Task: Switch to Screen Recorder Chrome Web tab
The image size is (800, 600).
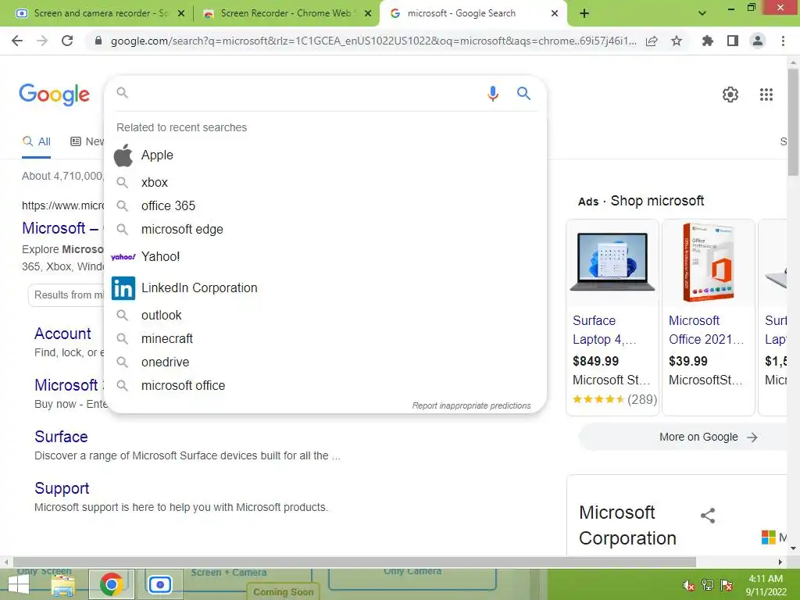Action: 286,13
